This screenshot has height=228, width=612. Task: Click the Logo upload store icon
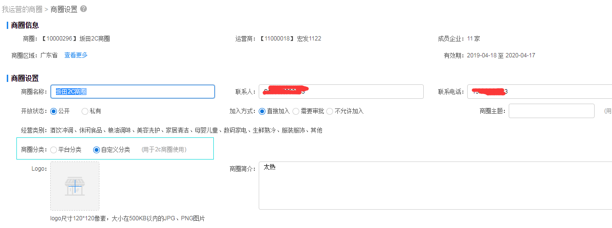coord(75,187)
